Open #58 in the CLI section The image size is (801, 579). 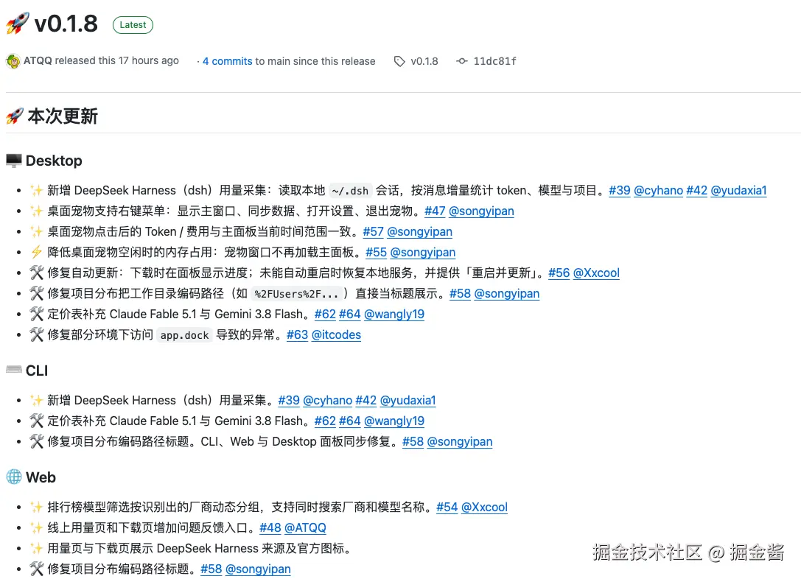tap(413, 442)
